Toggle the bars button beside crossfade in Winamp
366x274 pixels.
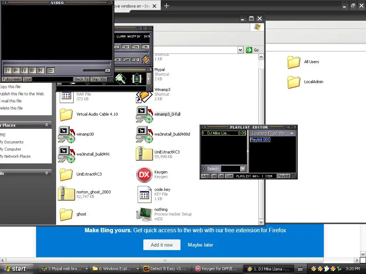[x=126, y=60]
